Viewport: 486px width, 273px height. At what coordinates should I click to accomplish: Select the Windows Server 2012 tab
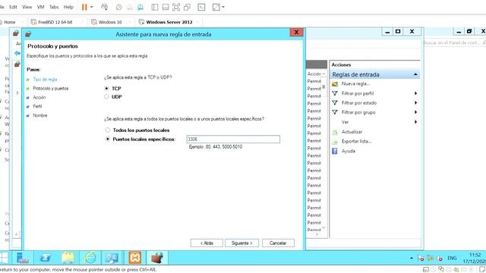(x=169, y=22)
